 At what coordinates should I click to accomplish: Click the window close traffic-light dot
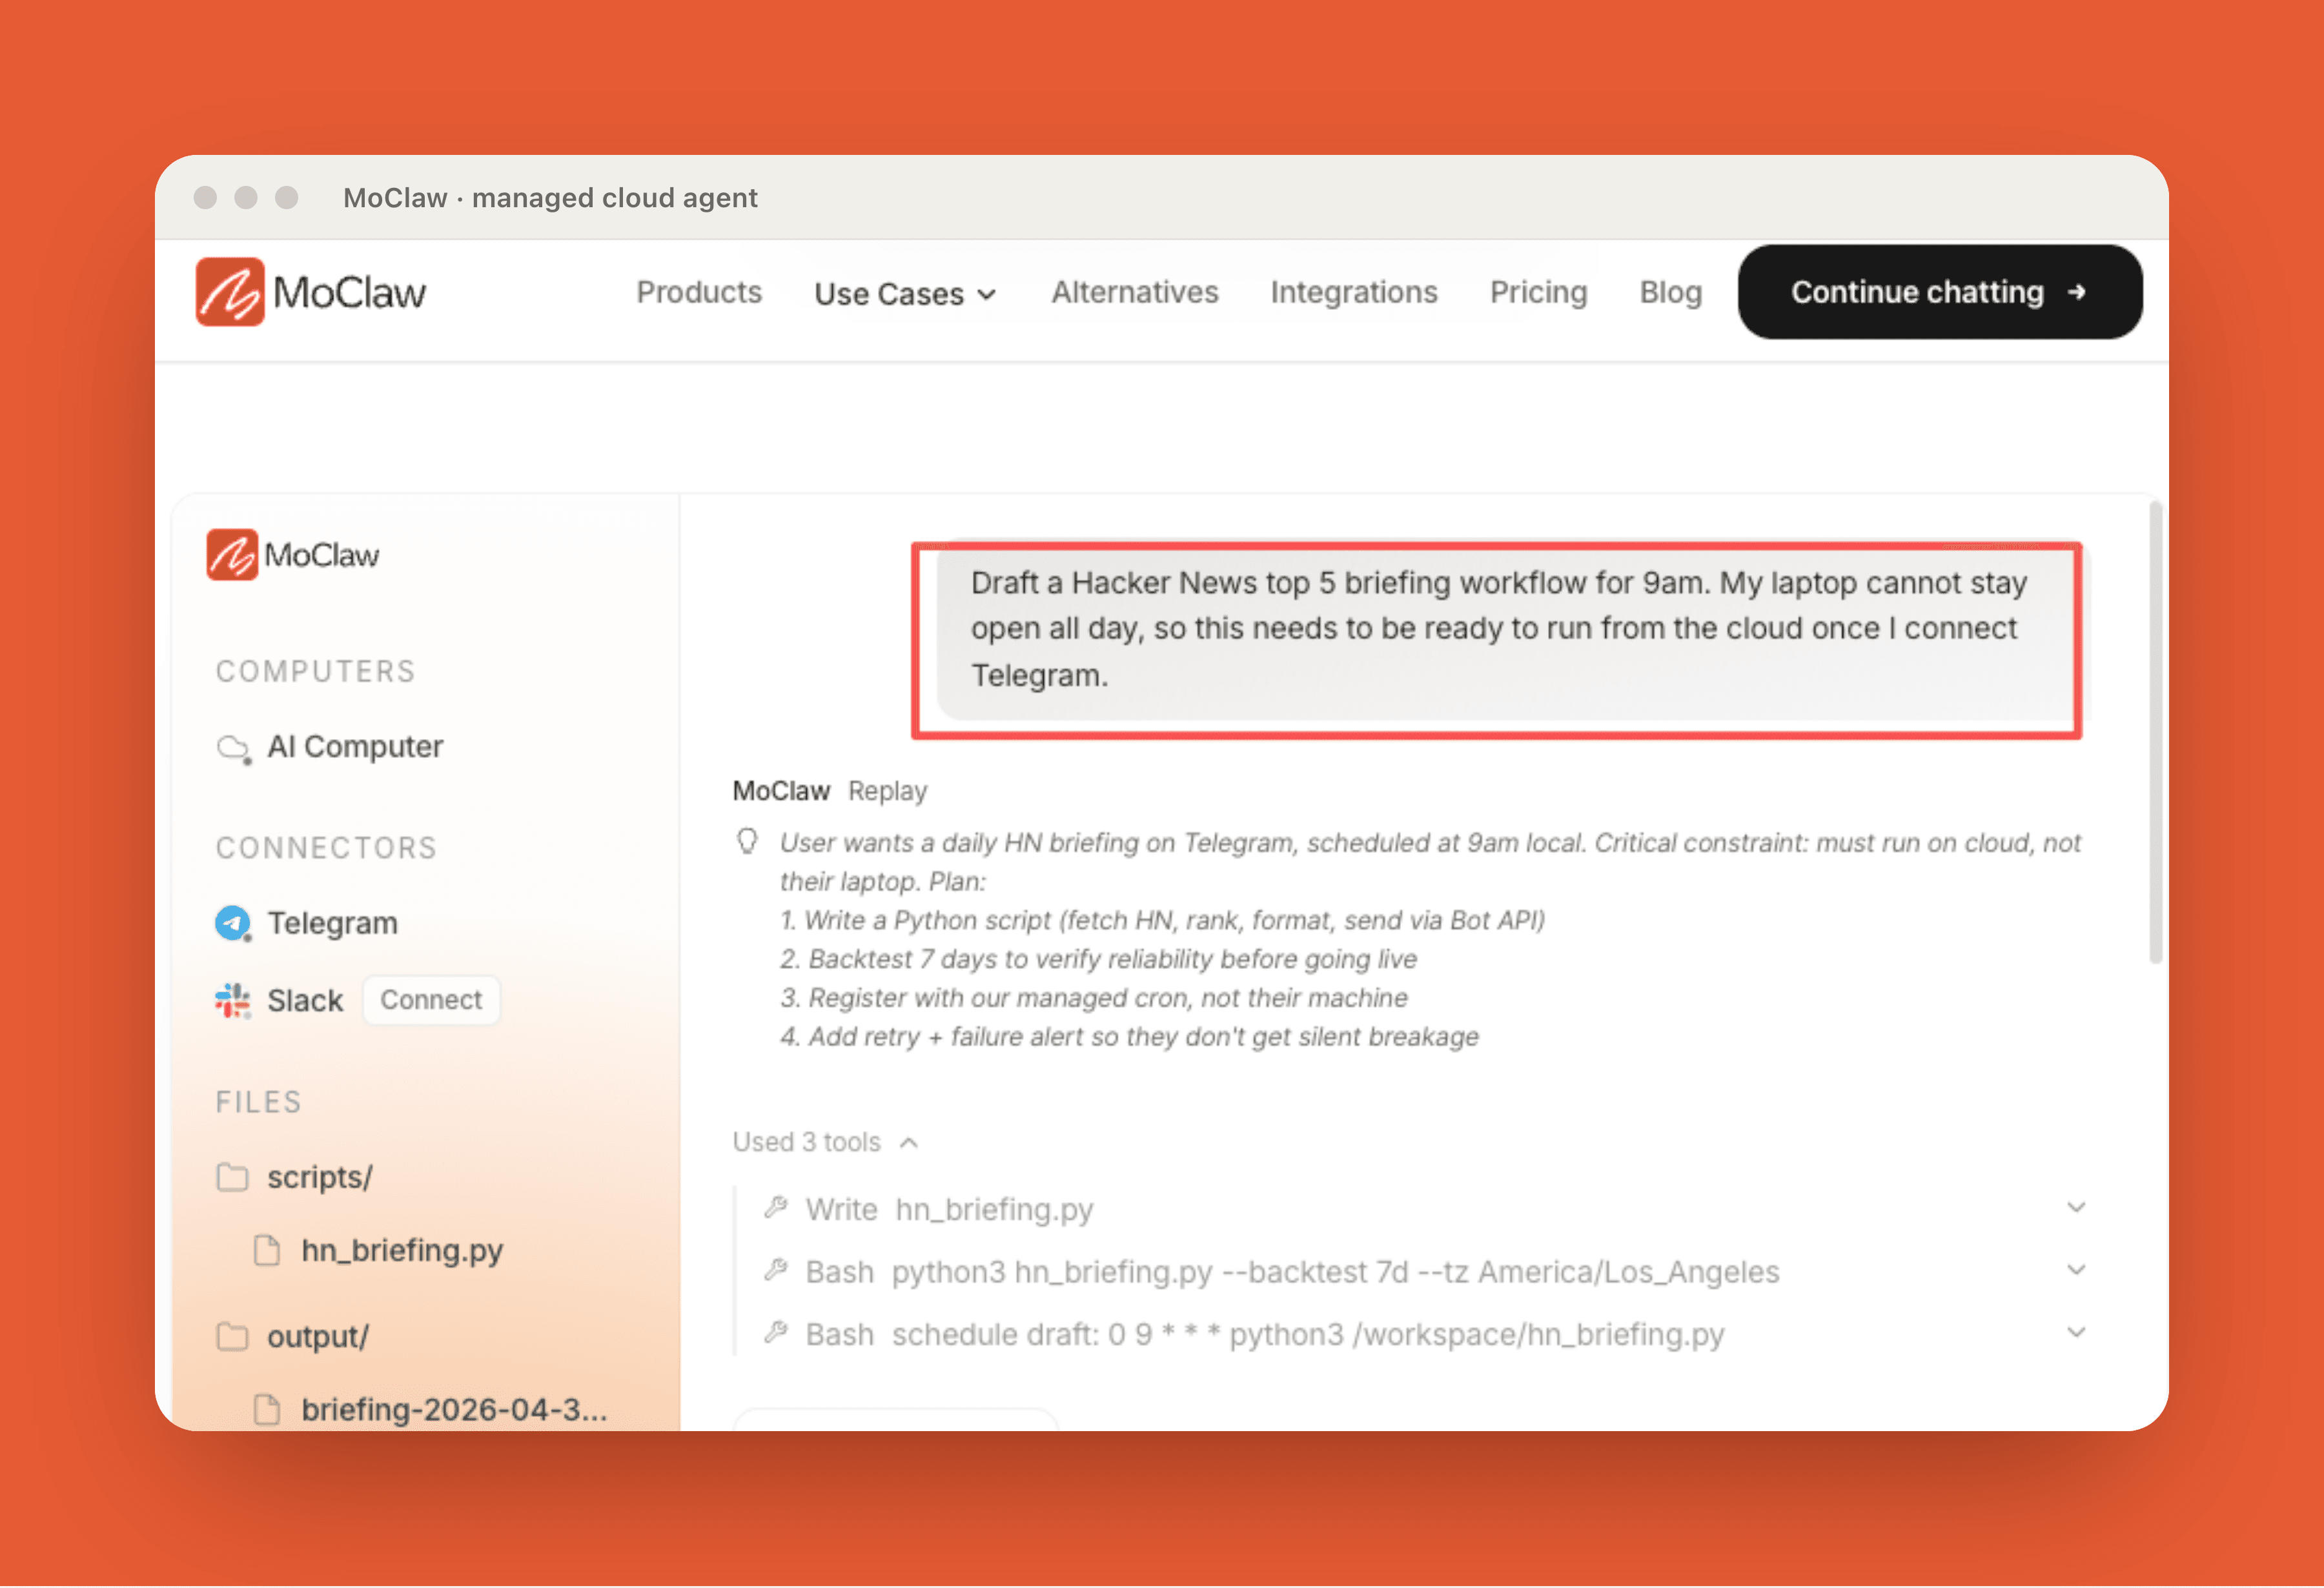click(x=205, y=197)
